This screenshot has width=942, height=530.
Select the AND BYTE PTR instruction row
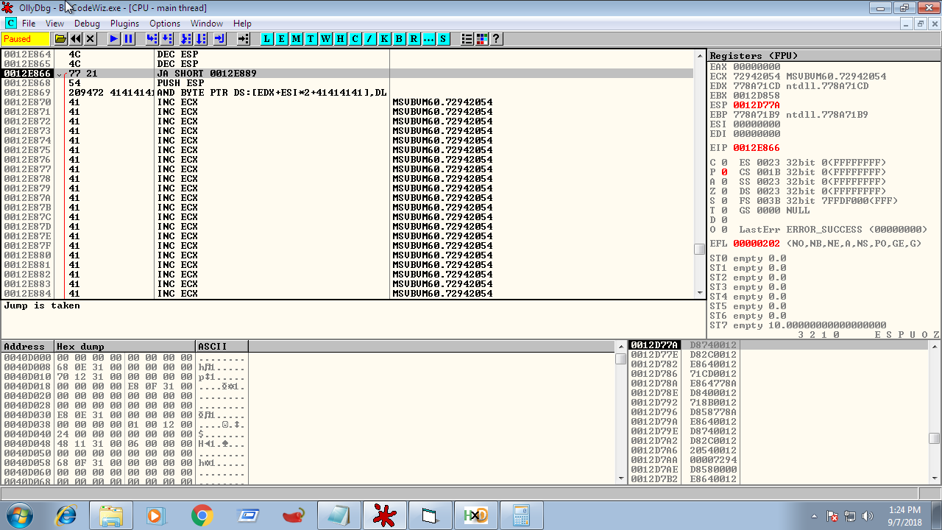coord(347,93)
